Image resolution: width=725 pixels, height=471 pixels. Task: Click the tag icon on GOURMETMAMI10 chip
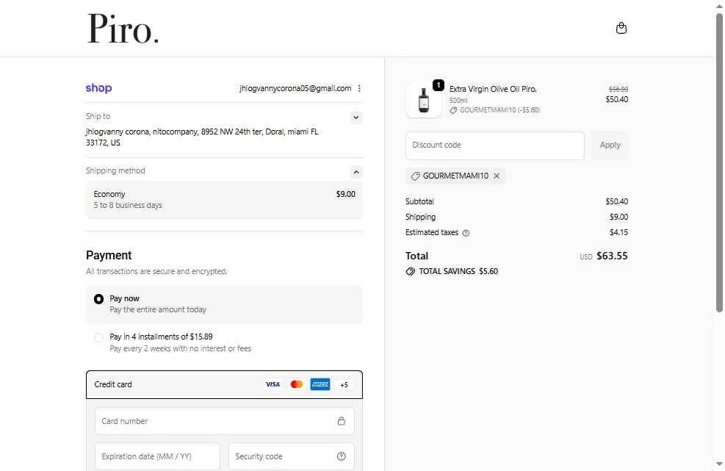[415, 176]
